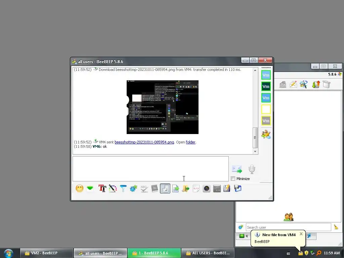This screenshot has height=258, width=344.
Task: Click the New file from VM4 notification text
Action: tap(279, 235)
